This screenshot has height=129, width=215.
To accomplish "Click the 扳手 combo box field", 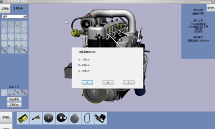I will 14,17.
